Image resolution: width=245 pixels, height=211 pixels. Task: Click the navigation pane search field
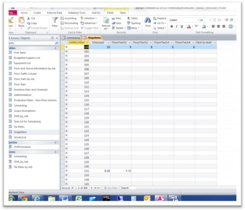31,43
